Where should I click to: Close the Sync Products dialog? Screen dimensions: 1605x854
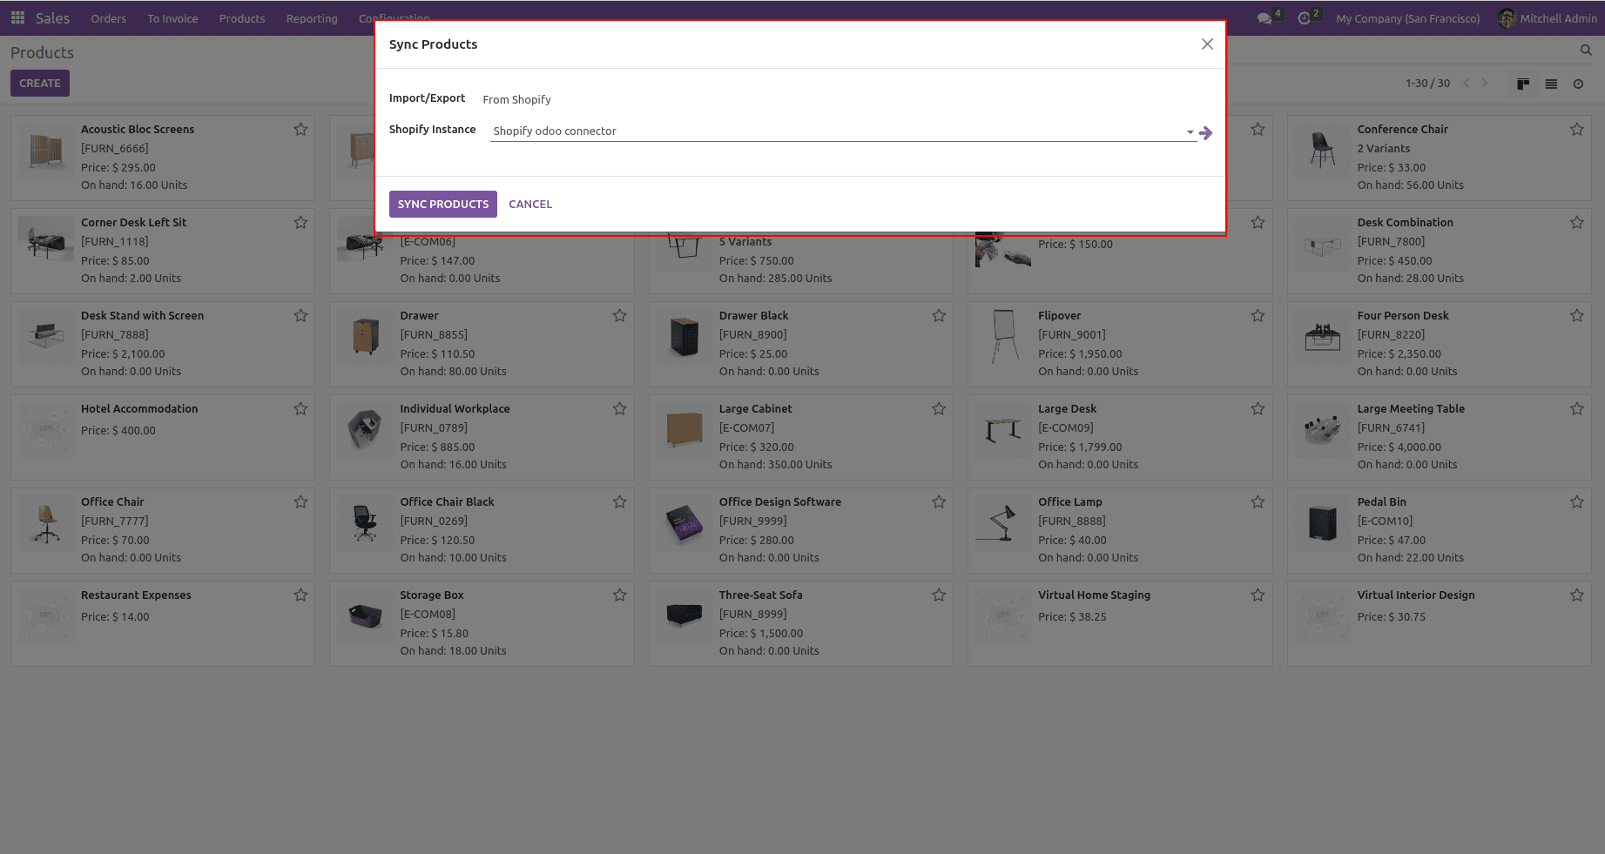[x=1207, y=44]
